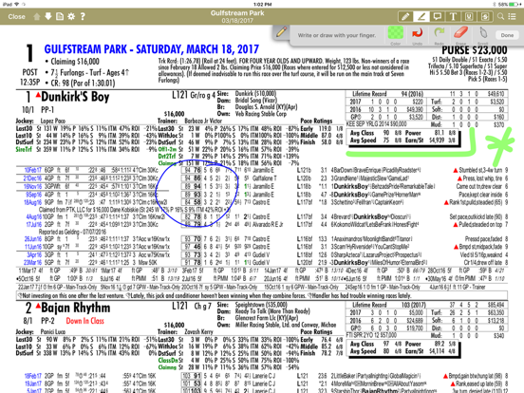Tap the Close button
This screenshot has width=524, height=393.
click(16, 16)
